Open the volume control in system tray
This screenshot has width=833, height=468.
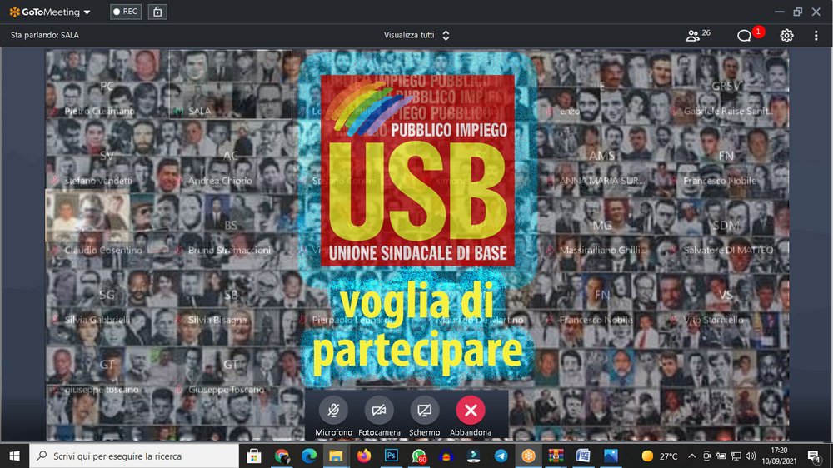tap(751, 456)
